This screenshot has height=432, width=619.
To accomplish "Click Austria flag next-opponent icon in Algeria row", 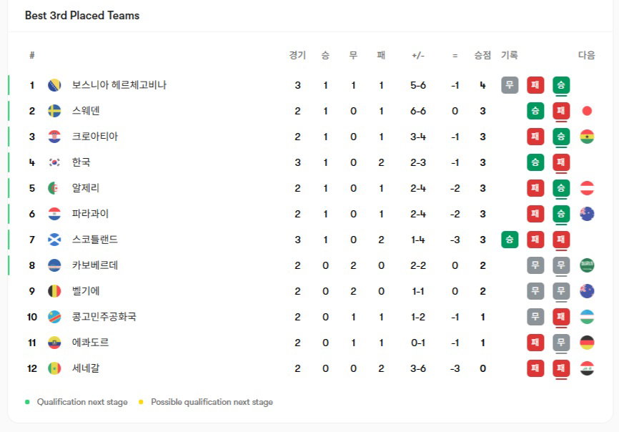I will 587,188.
